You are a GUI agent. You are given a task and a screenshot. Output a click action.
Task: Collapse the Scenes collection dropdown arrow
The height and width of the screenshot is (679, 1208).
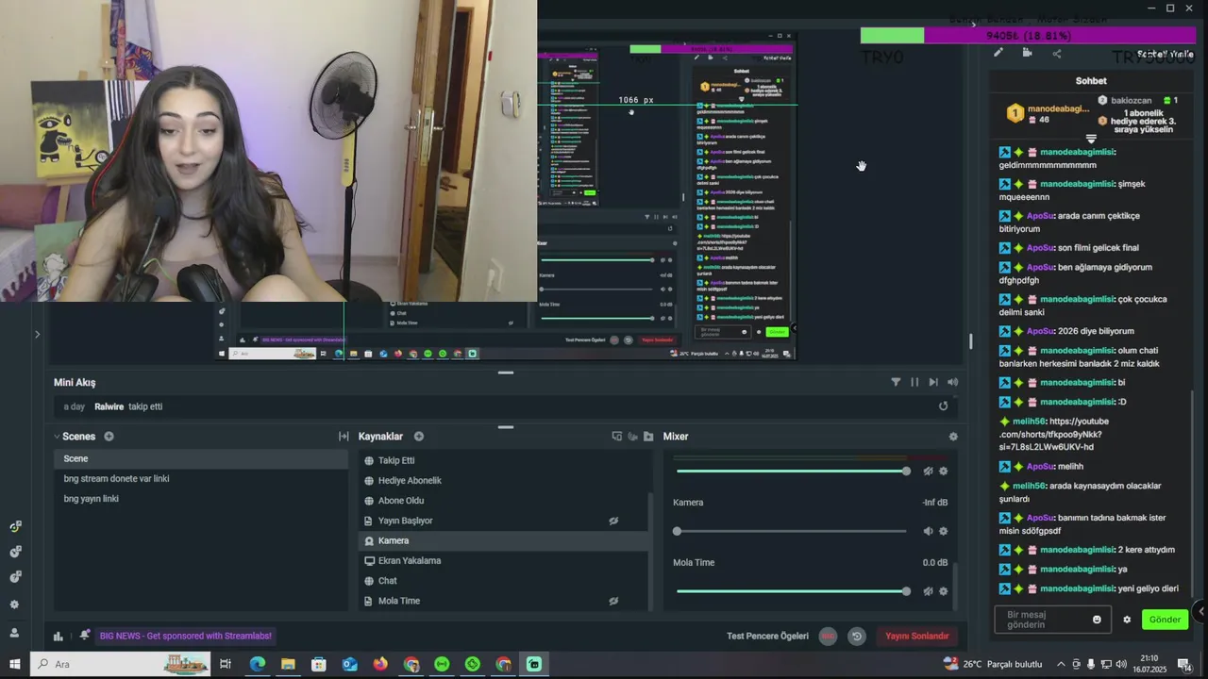point(58,437)
